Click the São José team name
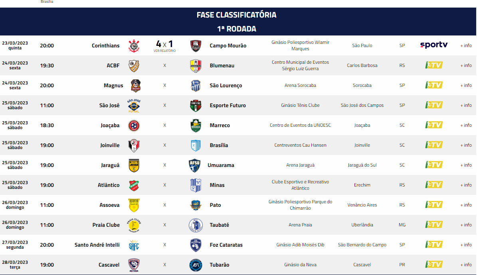 (x=109, y=105)
